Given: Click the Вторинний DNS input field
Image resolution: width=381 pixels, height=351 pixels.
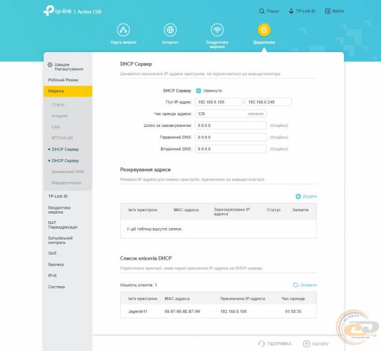Looking at the screenshot, I should click(231, 149).
